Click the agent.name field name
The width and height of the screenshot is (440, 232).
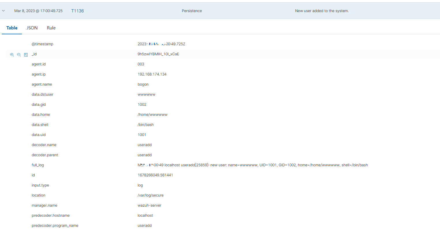click(x=42, y=84)
